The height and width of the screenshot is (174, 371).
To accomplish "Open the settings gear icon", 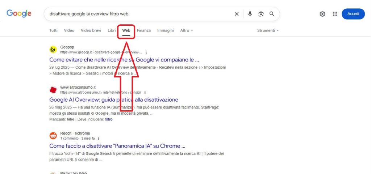I will coord(322,14).
